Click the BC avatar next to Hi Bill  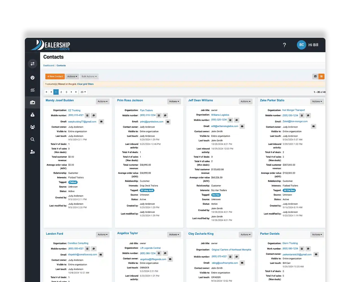click(x=301, y=45)
